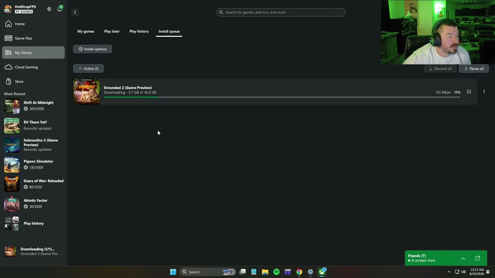Select My Library in the sidebar
495x278 pixels.
click(33, 53)
